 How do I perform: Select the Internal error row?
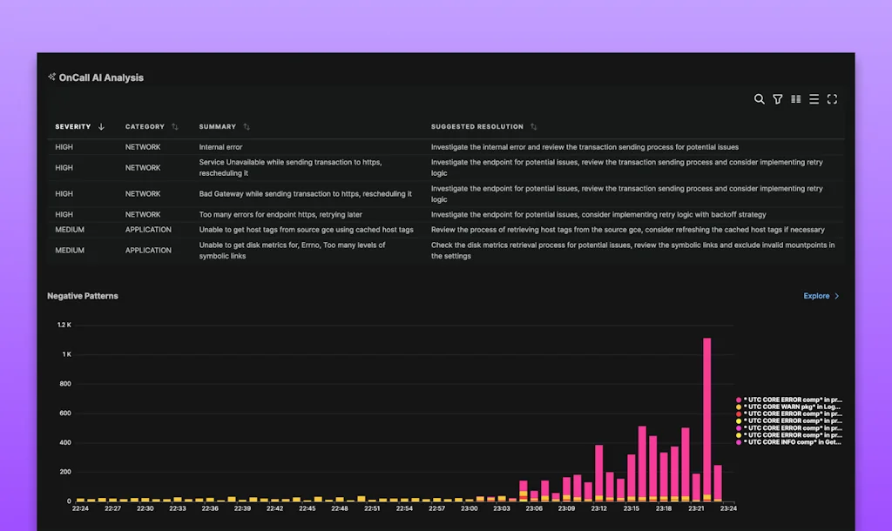pos(305,147)
